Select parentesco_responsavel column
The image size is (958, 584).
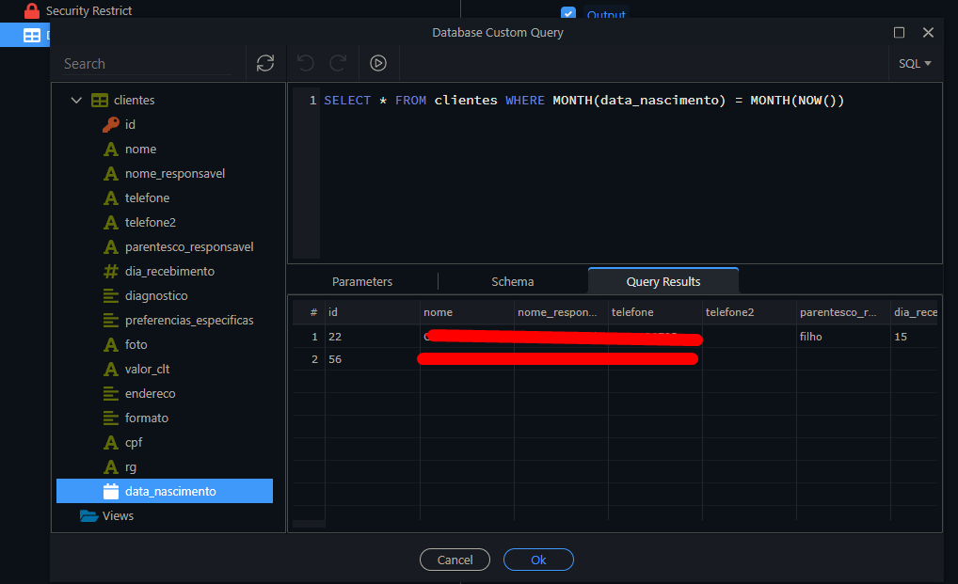click(x=189, y=246)
